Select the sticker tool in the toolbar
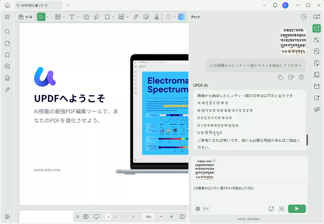 tap(146, 17)
